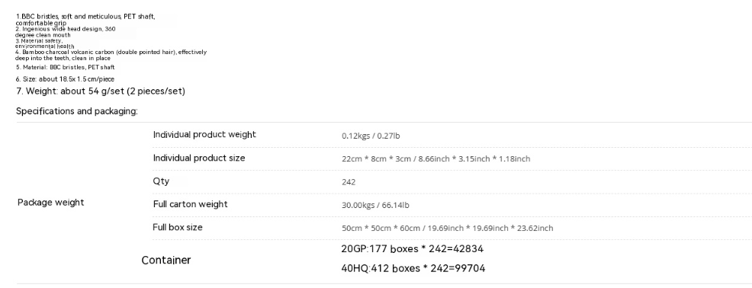
Task: Select the quantity value 242
Action: (349, 182)
